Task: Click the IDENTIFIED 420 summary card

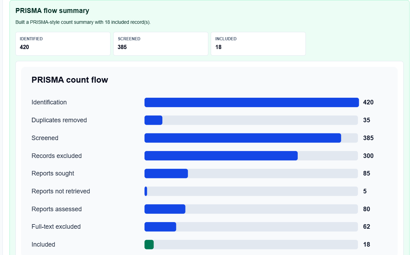Action: (63, 44)
